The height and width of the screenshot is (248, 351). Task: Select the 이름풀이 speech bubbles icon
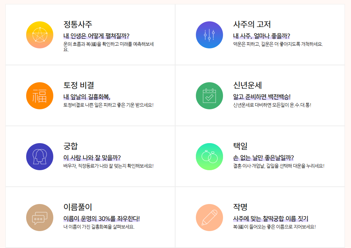39,218
